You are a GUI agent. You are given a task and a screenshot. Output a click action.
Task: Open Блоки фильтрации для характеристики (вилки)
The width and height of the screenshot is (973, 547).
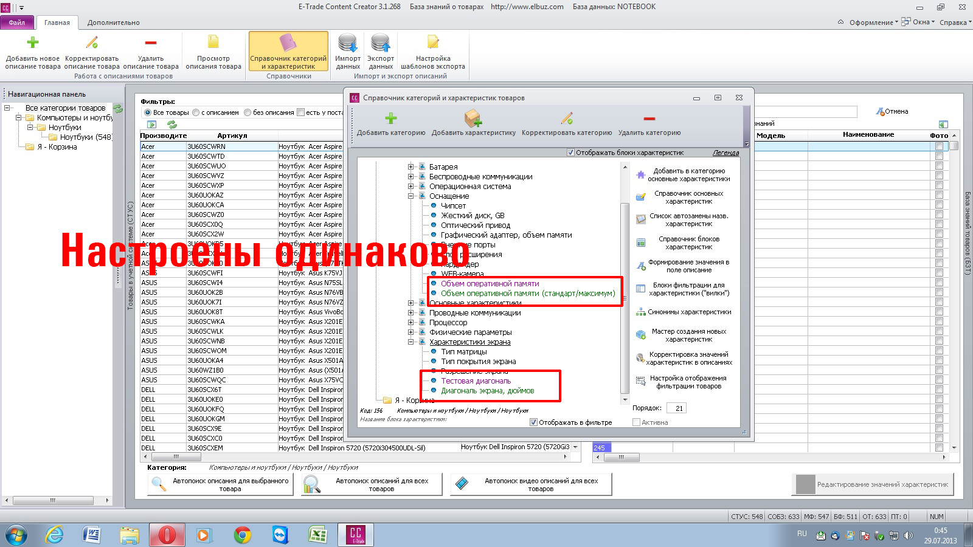point(683,289)
